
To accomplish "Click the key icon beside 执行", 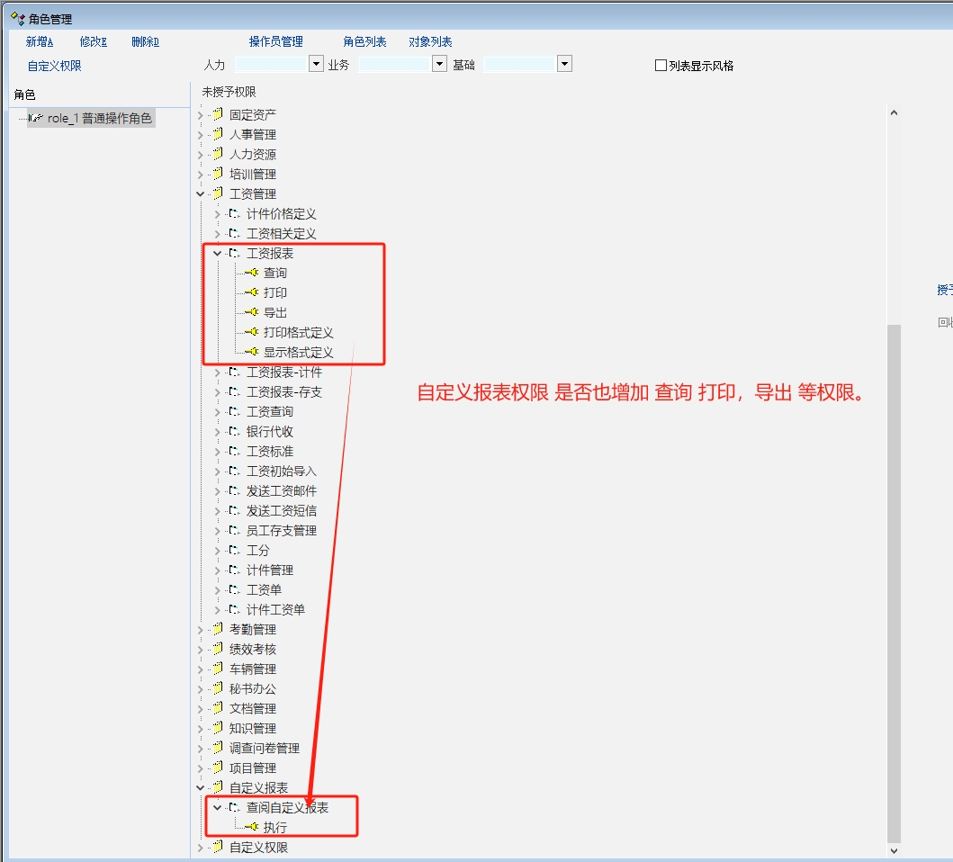I will [x=252, y=827].
